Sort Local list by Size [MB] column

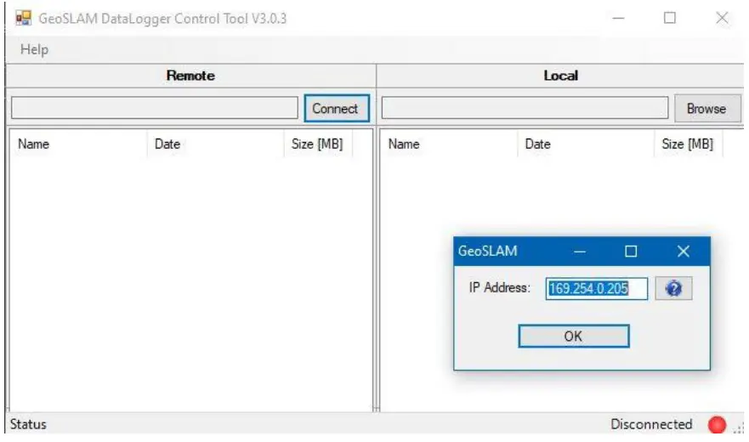point(689,144)
